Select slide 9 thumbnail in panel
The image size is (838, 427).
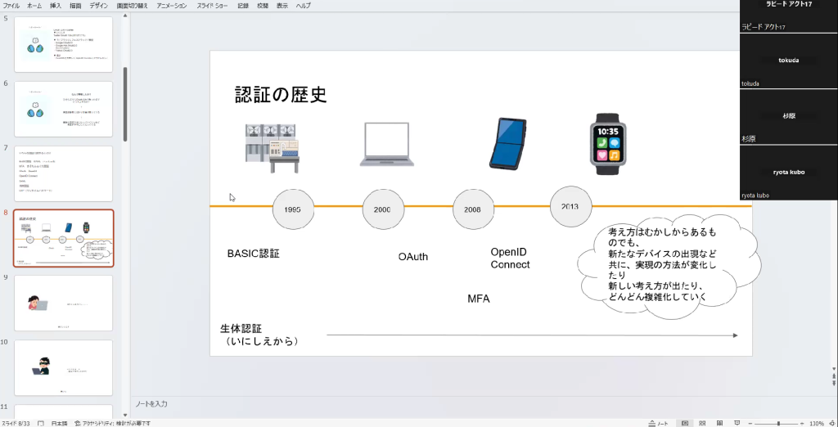[x=64, y=303]
